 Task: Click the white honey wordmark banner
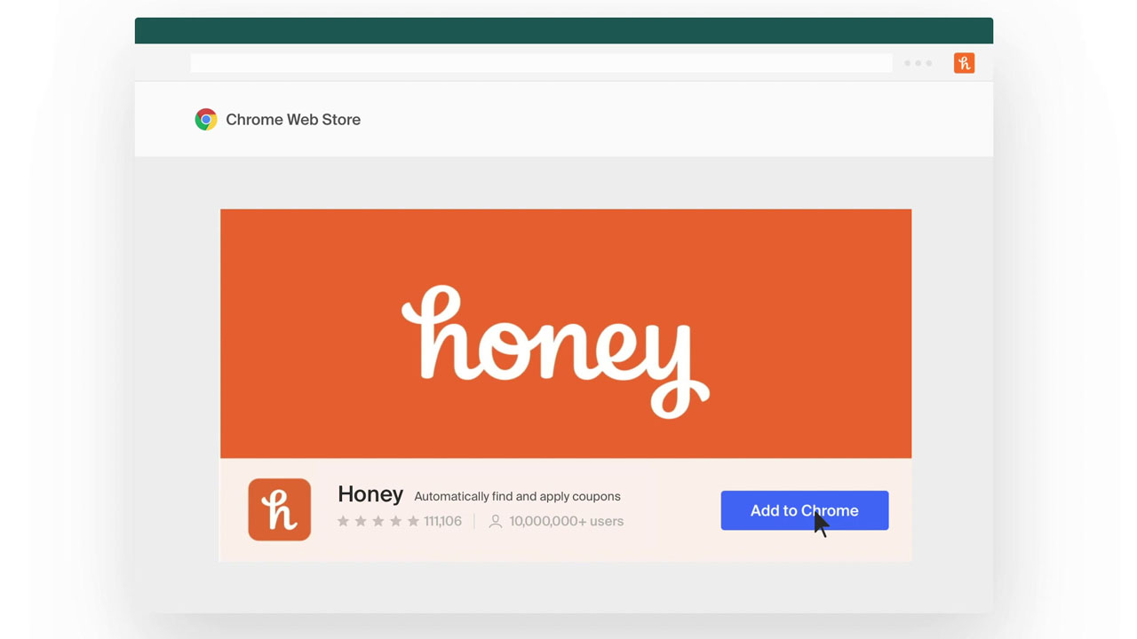[x=556, y=349]
